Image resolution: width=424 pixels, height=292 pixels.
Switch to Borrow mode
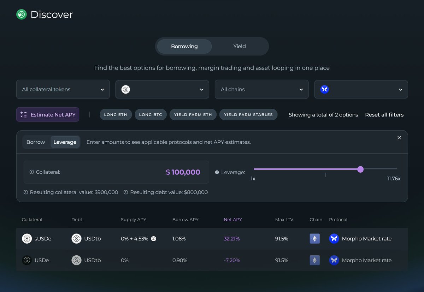35,142
